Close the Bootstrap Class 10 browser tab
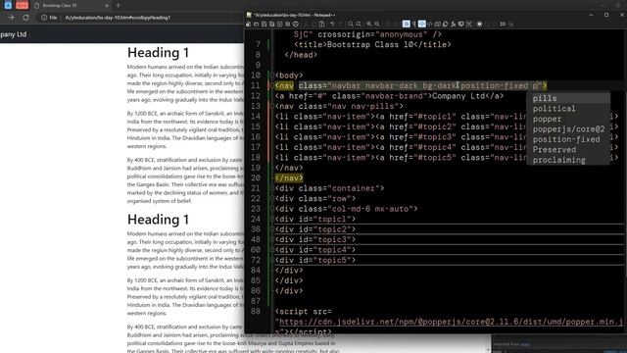This screenshot has width=627, height=353. point(107,6)
